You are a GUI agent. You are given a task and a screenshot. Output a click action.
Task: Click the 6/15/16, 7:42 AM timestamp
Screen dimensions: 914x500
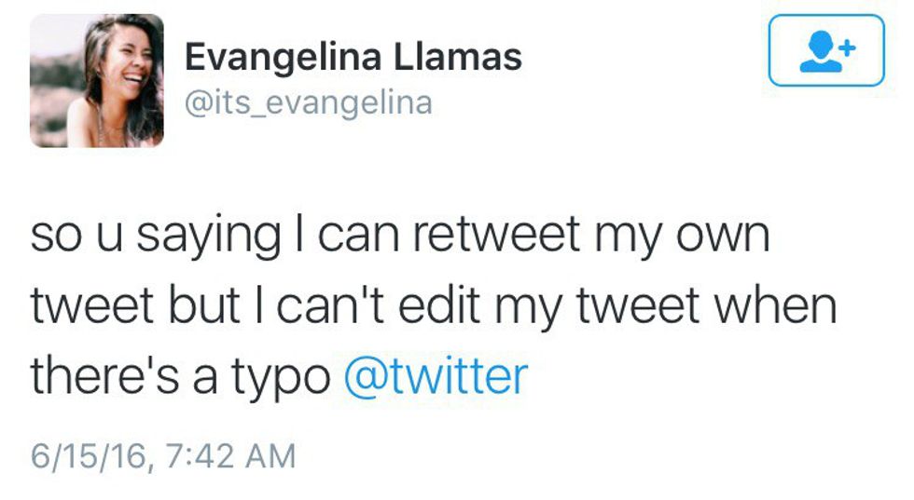pyautogui.click(x=163, y=455)
